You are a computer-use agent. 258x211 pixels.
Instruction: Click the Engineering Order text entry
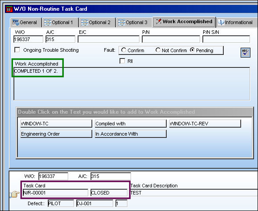(x=56, y=134)
